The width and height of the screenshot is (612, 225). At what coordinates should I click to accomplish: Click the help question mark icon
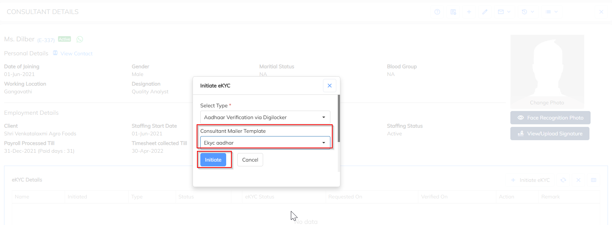[437, 12]
